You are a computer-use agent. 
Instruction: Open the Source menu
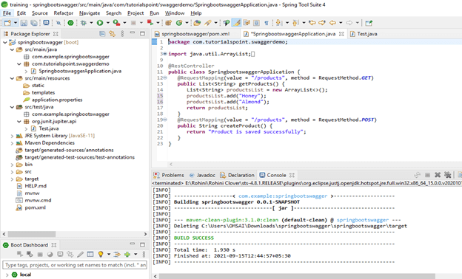click(x=40, y=13)
